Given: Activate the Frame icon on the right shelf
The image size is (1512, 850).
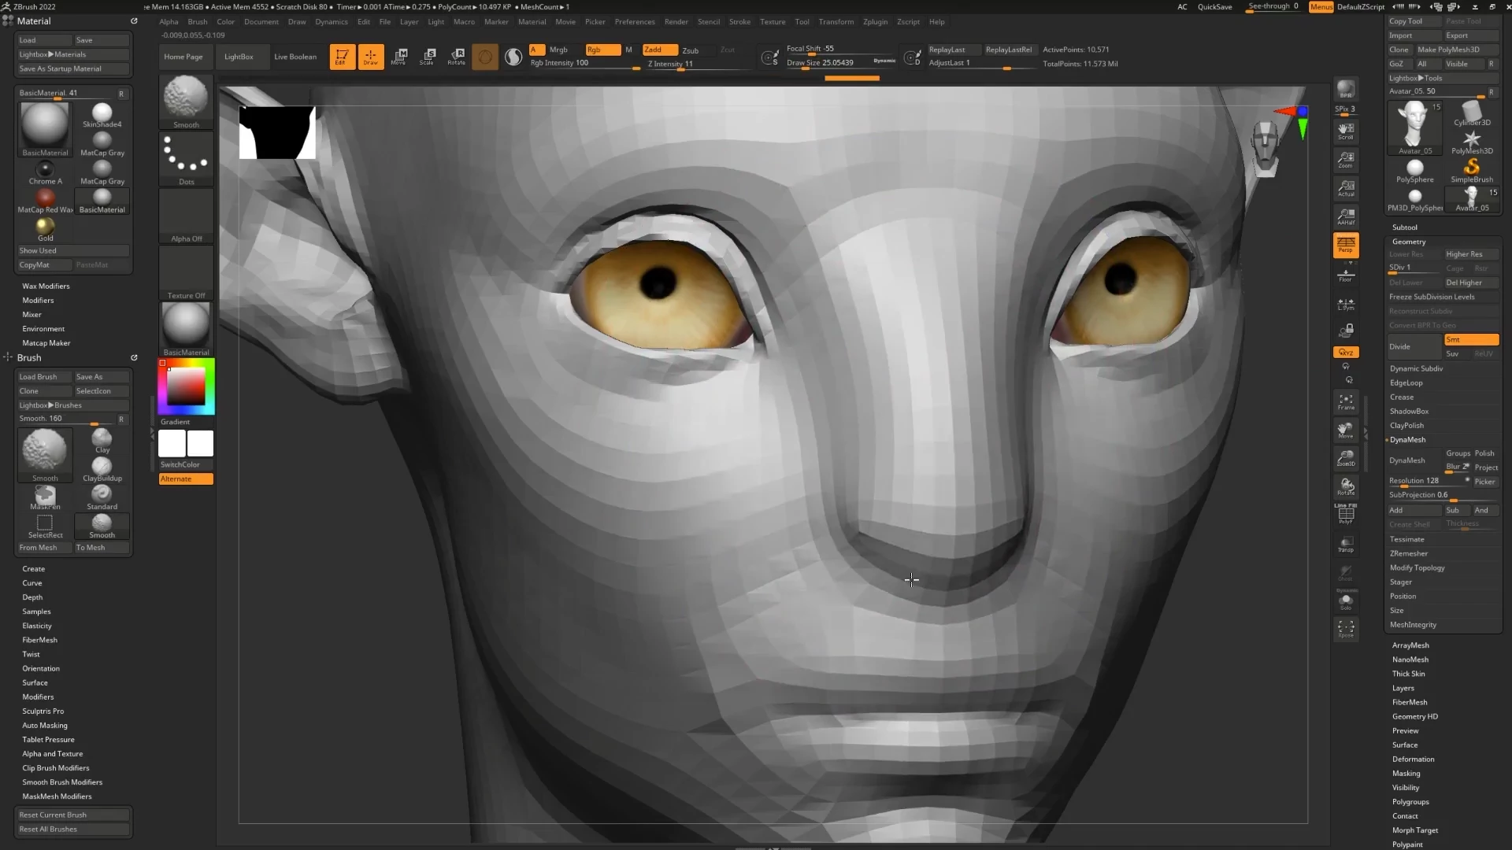Looking at the screenshot, I should coord(1346,402).
